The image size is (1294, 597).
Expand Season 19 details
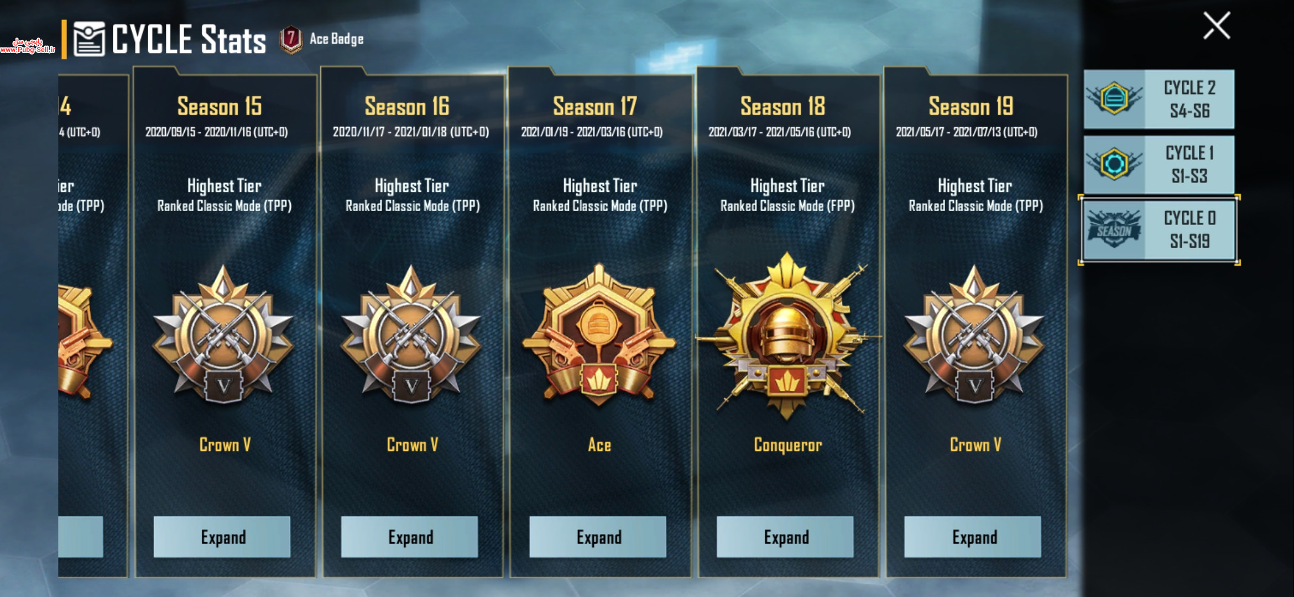[973, 537]
